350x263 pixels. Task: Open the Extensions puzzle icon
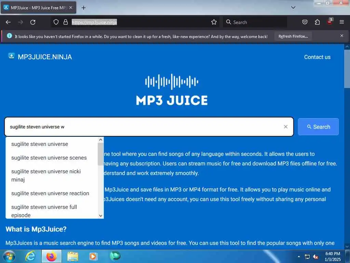317,22
